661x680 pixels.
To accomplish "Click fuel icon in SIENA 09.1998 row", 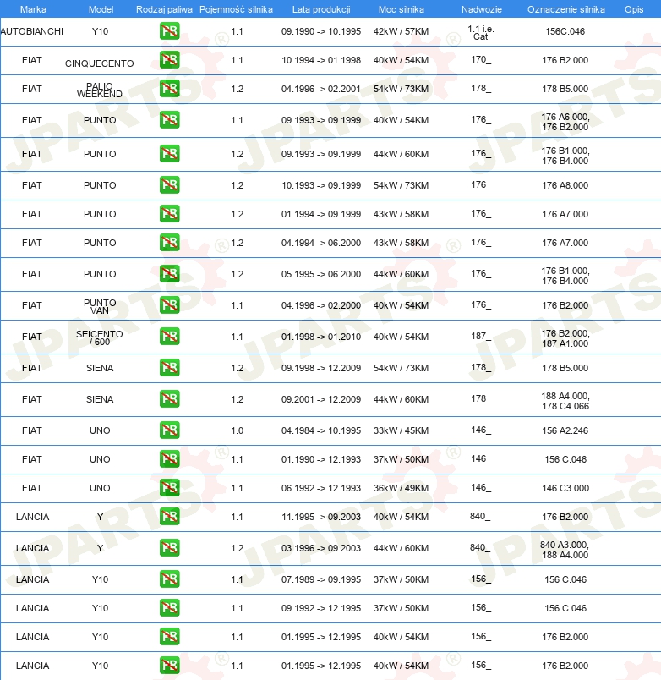I will (x=169, y=367).
